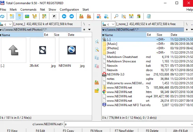This screenshot has width=193, height=132.
Task: Open the directory tree toolbar icon
Action: click(35, 16)
